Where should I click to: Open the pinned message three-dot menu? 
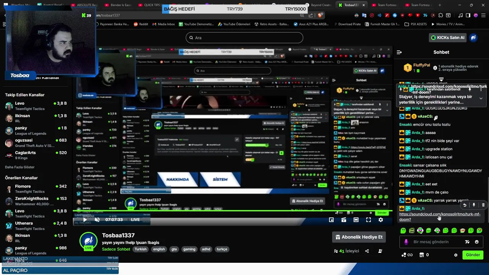(481, 89)
